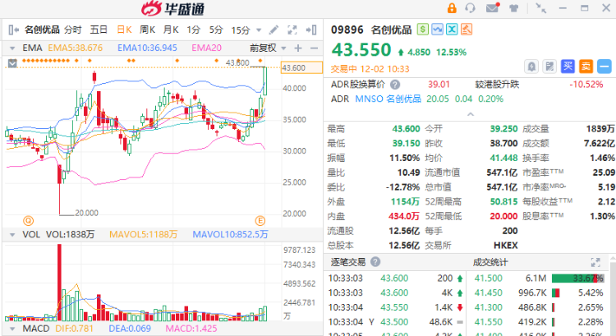Click the 41.500 volume distribution bar
The image size is (616, 336).
(x=577, y=278)
